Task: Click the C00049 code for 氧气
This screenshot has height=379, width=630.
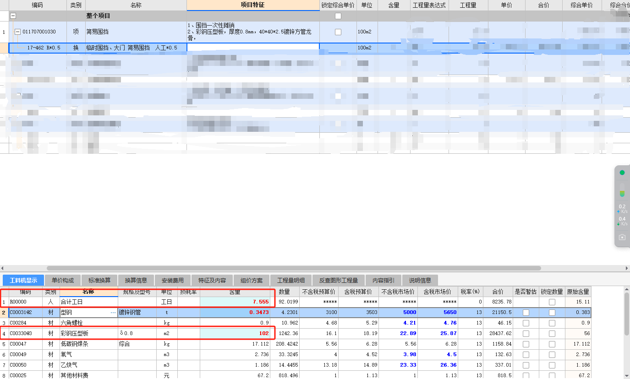Action: pos(18,355)
